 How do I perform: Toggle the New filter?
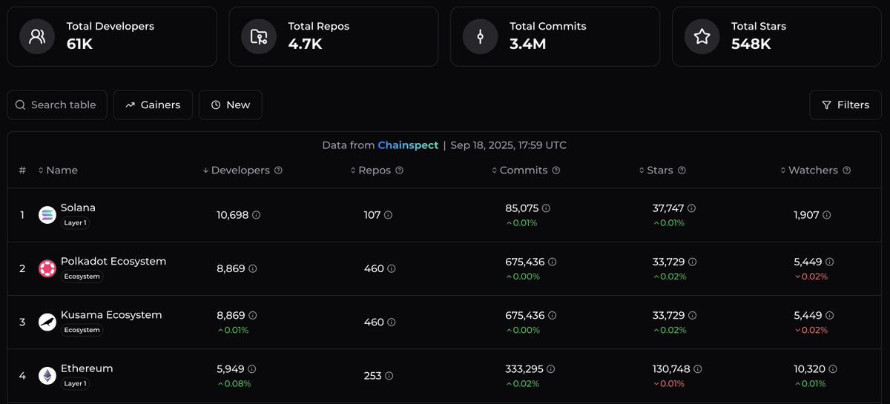(230, 105)
